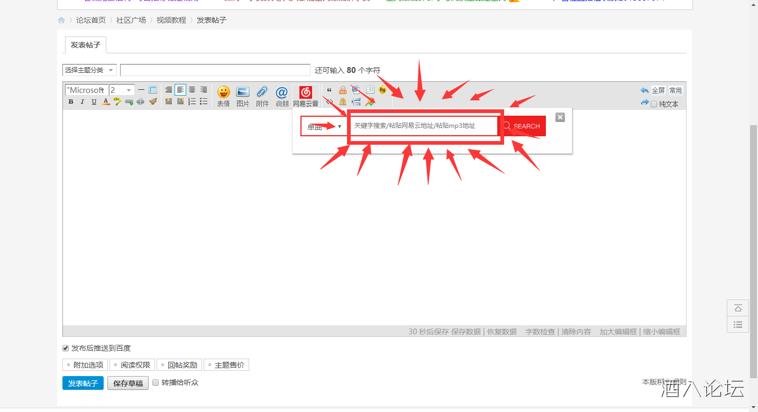
Task: Open the 网易云音乐 music inserter
Action: point(306,97)
